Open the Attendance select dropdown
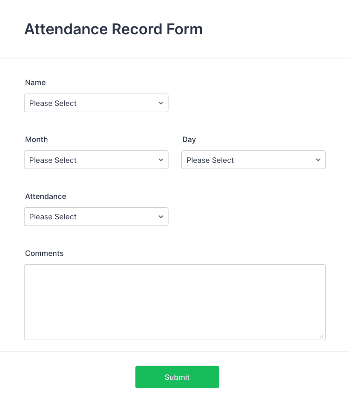The image size is (350, 407). [x=96, y=217]
